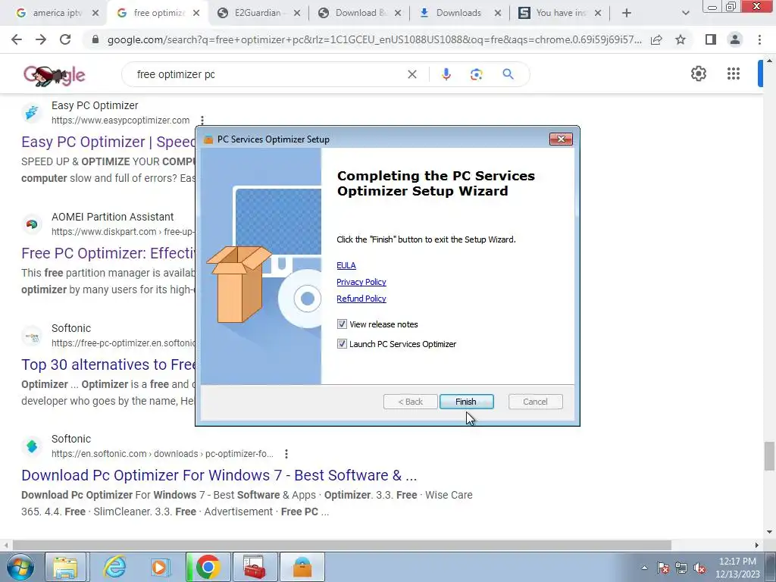The height and width of the screenshot is (582, 776).
Task: Open Top 30 alternatives Softonic result
Action: pos(108,365)
